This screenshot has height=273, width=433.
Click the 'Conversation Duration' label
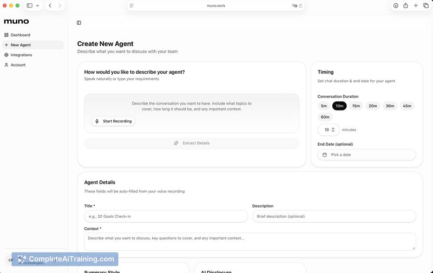(338, 96)
